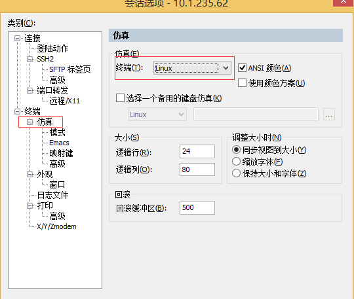Image resolution: width=354 pixels, height=299 pixels.
Task: Select 保持大小和字体 radio button
Action: 236,173
